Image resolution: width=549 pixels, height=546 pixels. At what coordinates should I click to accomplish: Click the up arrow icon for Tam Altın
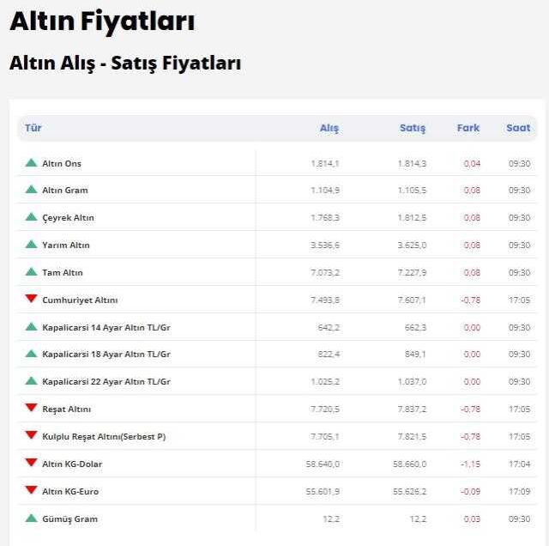pyautogui.click(x=31, y=271)
